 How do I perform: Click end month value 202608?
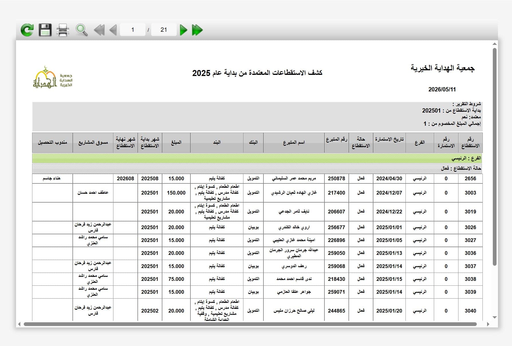click(125, 179)
